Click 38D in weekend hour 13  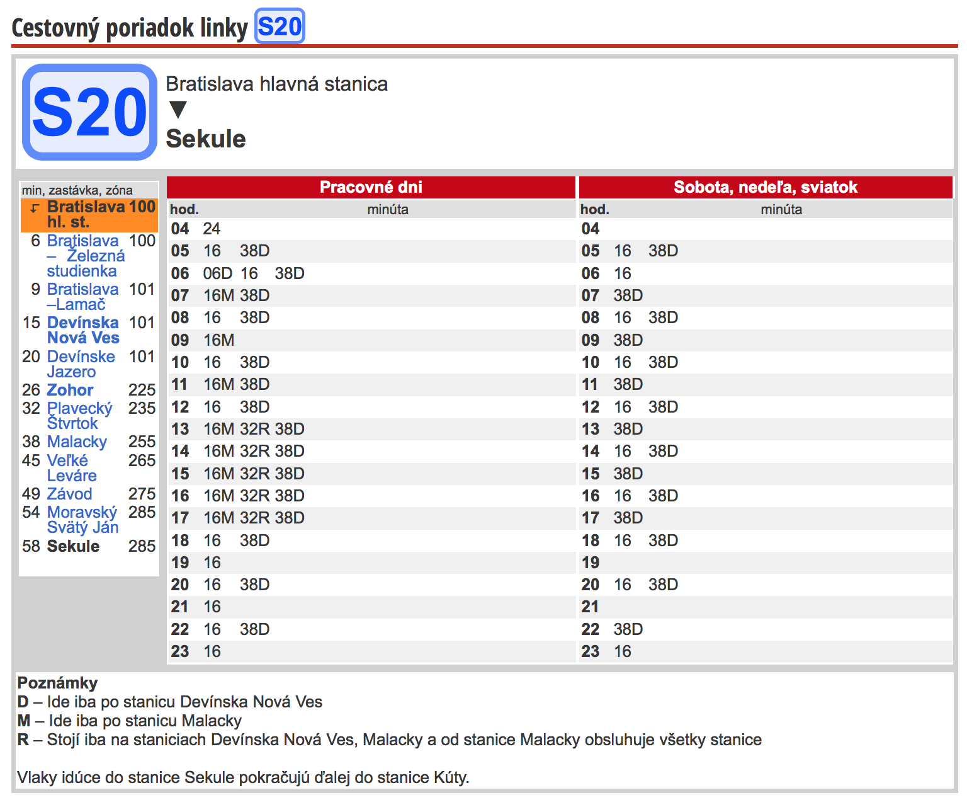tap(628, 429)
